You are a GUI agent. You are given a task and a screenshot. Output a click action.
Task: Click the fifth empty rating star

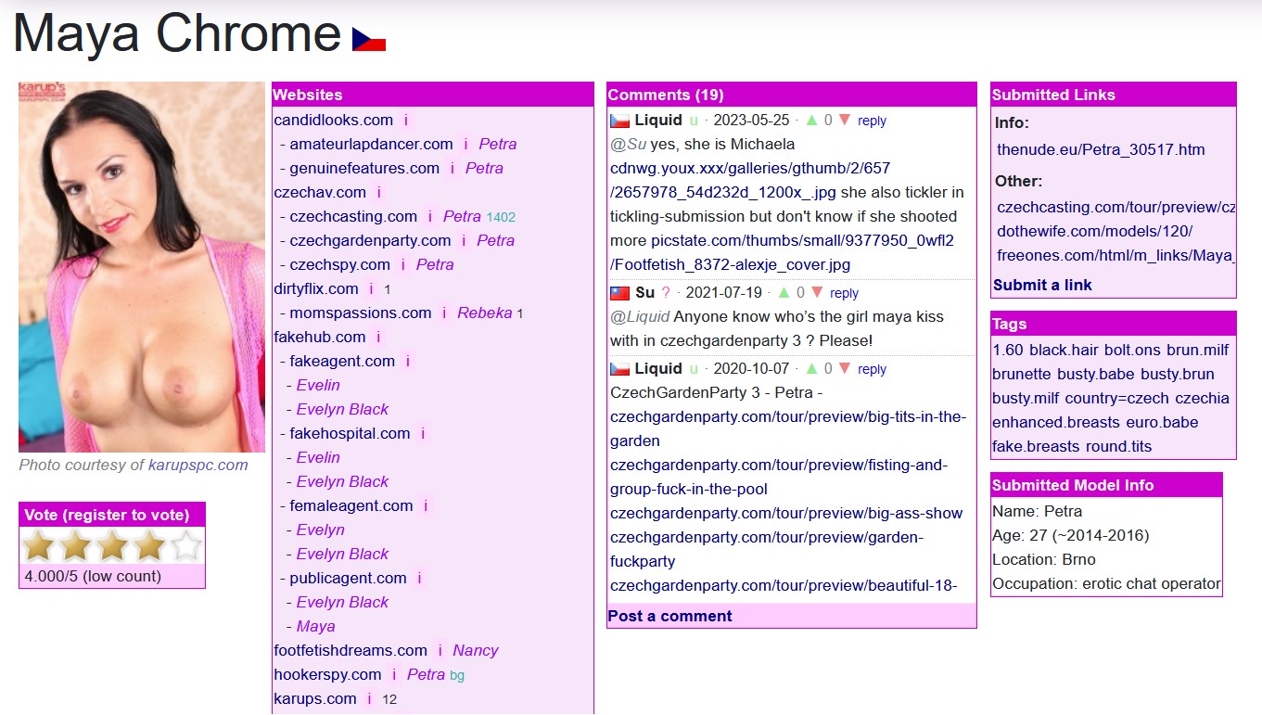coord(186,546)
